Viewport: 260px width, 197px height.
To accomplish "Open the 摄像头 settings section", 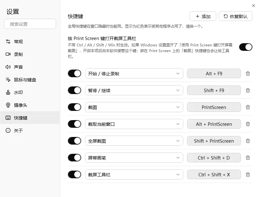I will coord(30,105).
